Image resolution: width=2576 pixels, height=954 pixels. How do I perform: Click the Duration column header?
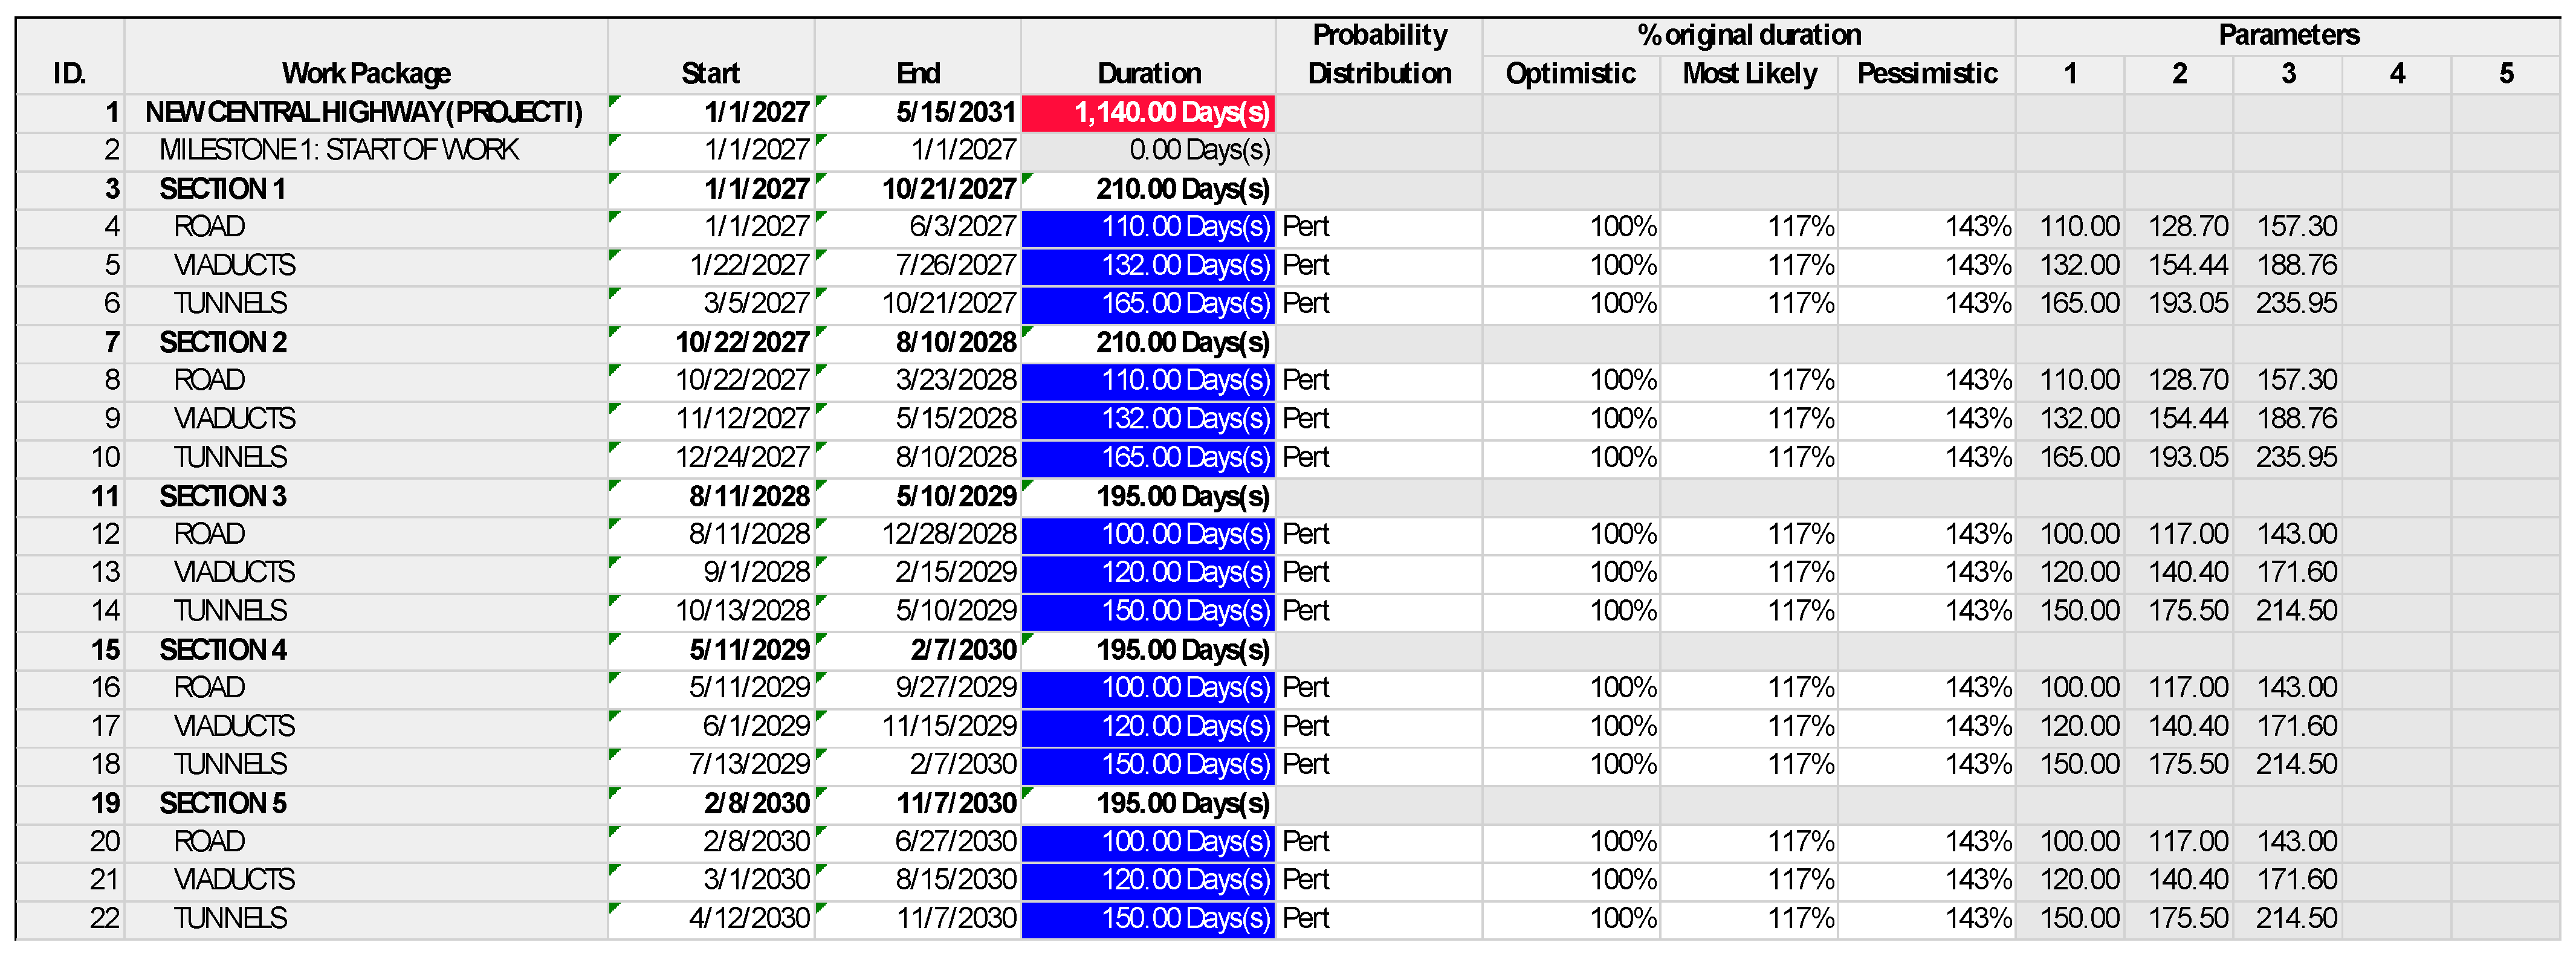1148,73
